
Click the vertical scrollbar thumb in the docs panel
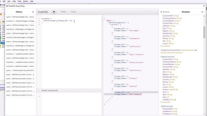click(x=204, y=32)
